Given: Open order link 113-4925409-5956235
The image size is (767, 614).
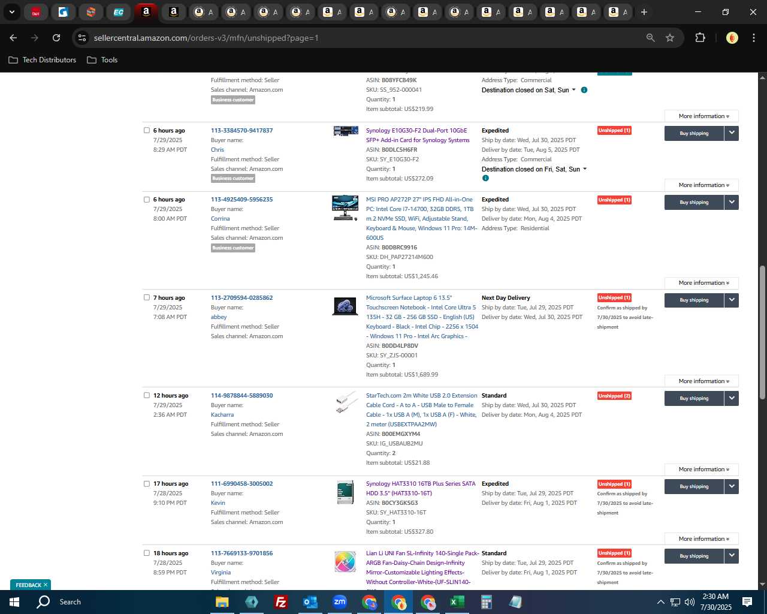Looking at the screenshot, I should click(x=241, y=199).
